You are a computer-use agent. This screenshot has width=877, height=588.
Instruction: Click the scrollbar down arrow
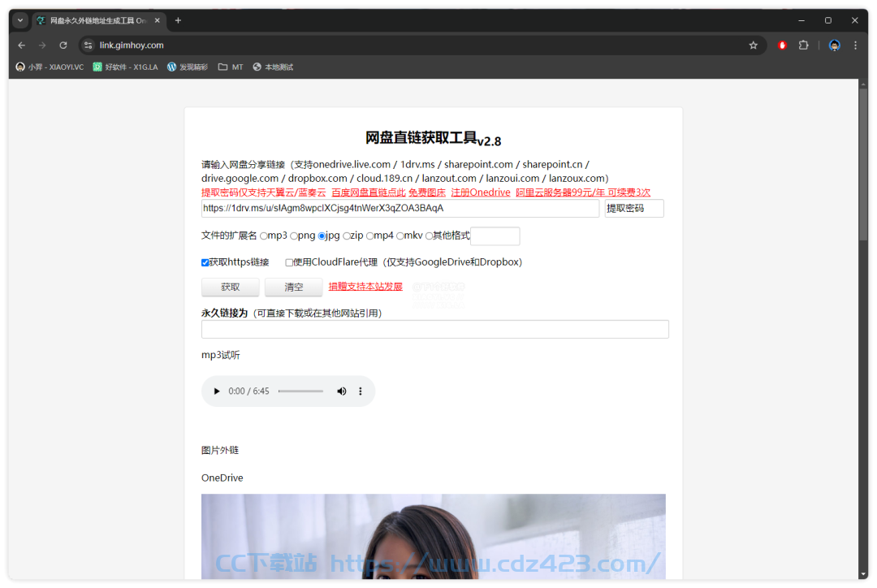tap(863, 574)
